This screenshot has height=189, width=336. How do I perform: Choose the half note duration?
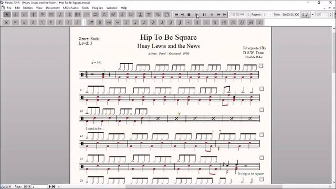[127, 22]
